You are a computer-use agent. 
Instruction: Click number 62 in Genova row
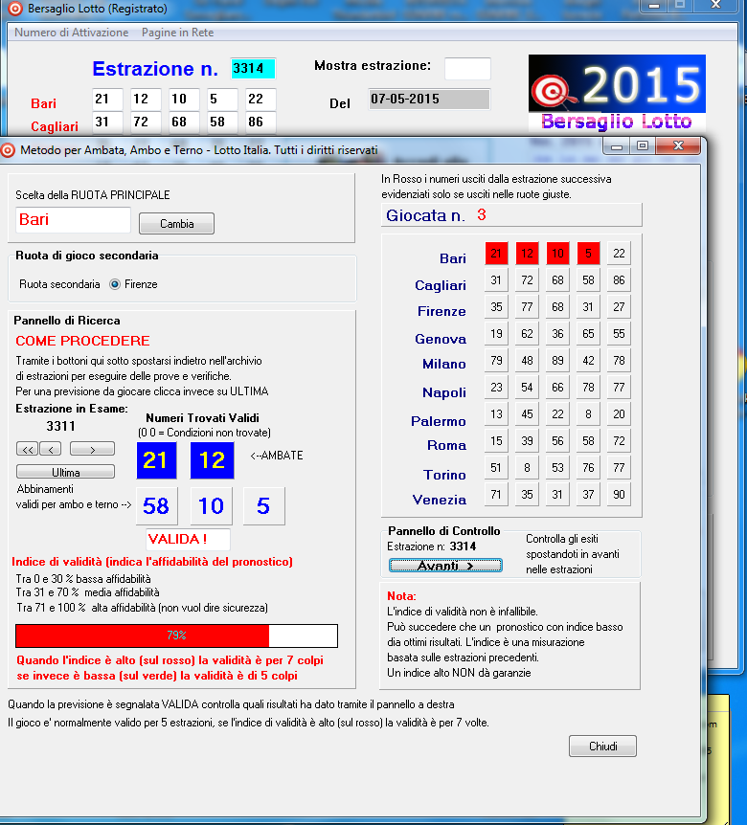527,334
